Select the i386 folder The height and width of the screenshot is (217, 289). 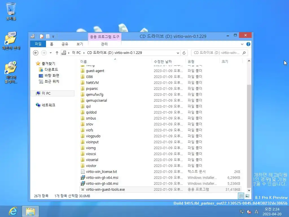89,77
